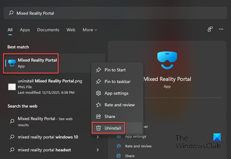This screenshot has height=159, width=231.
Task: Click the pin icon next to Pin to taskbar
Action: (x=98, y=81)
